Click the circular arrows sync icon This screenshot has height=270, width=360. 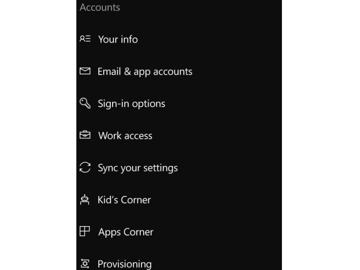tap(85, 167)
